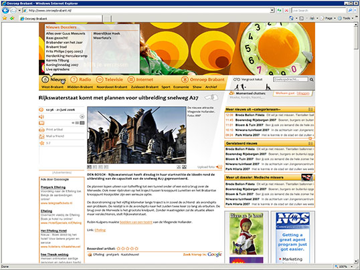Click the Inloggen link
The height and width of the screenshot is (270, 360).
click(303, 93)
